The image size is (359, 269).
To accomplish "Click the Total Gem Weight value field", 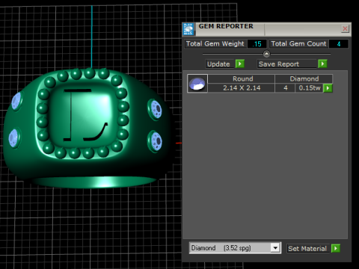I will [257, 44].
